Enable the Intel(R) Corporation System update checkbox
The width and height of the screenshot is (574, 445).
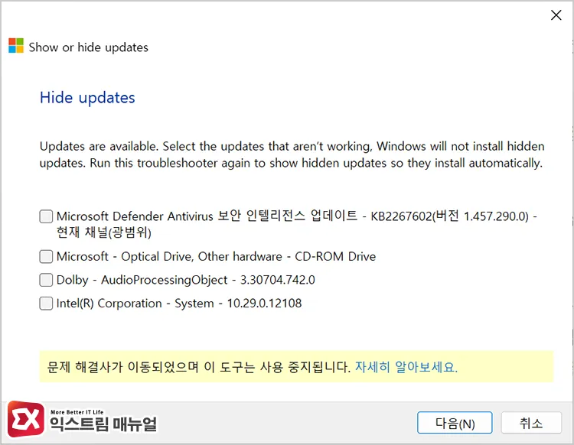46,304
